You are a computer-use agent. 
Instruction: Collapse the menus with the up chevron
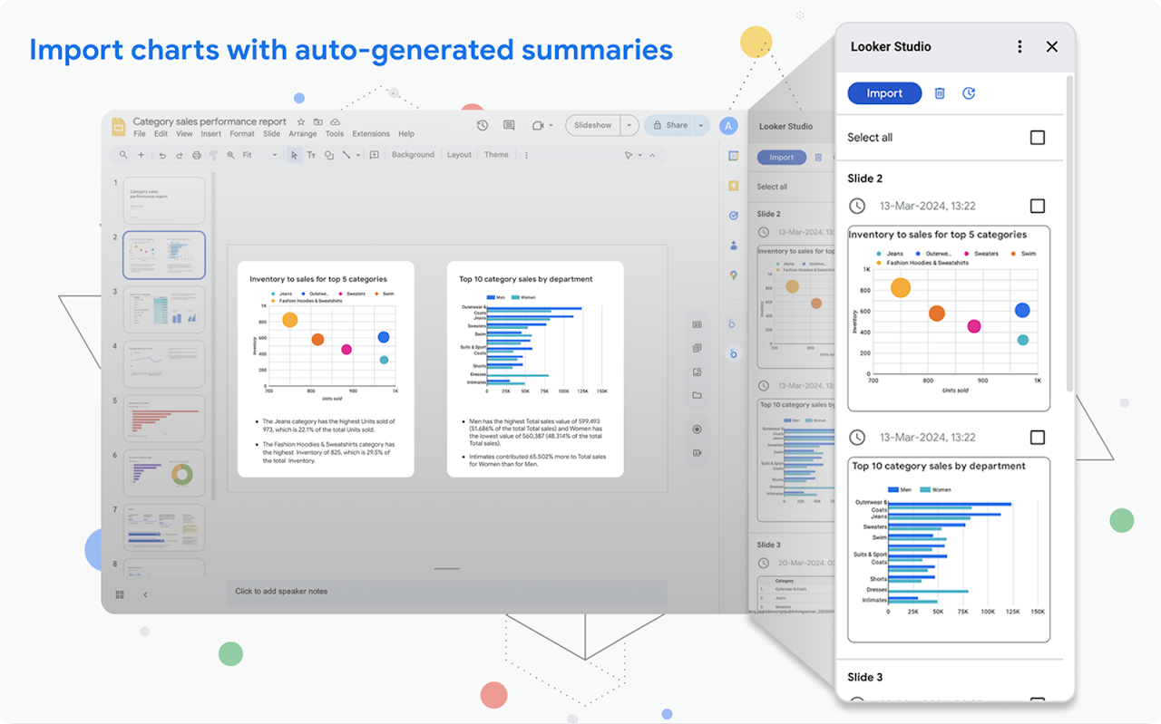651,155
